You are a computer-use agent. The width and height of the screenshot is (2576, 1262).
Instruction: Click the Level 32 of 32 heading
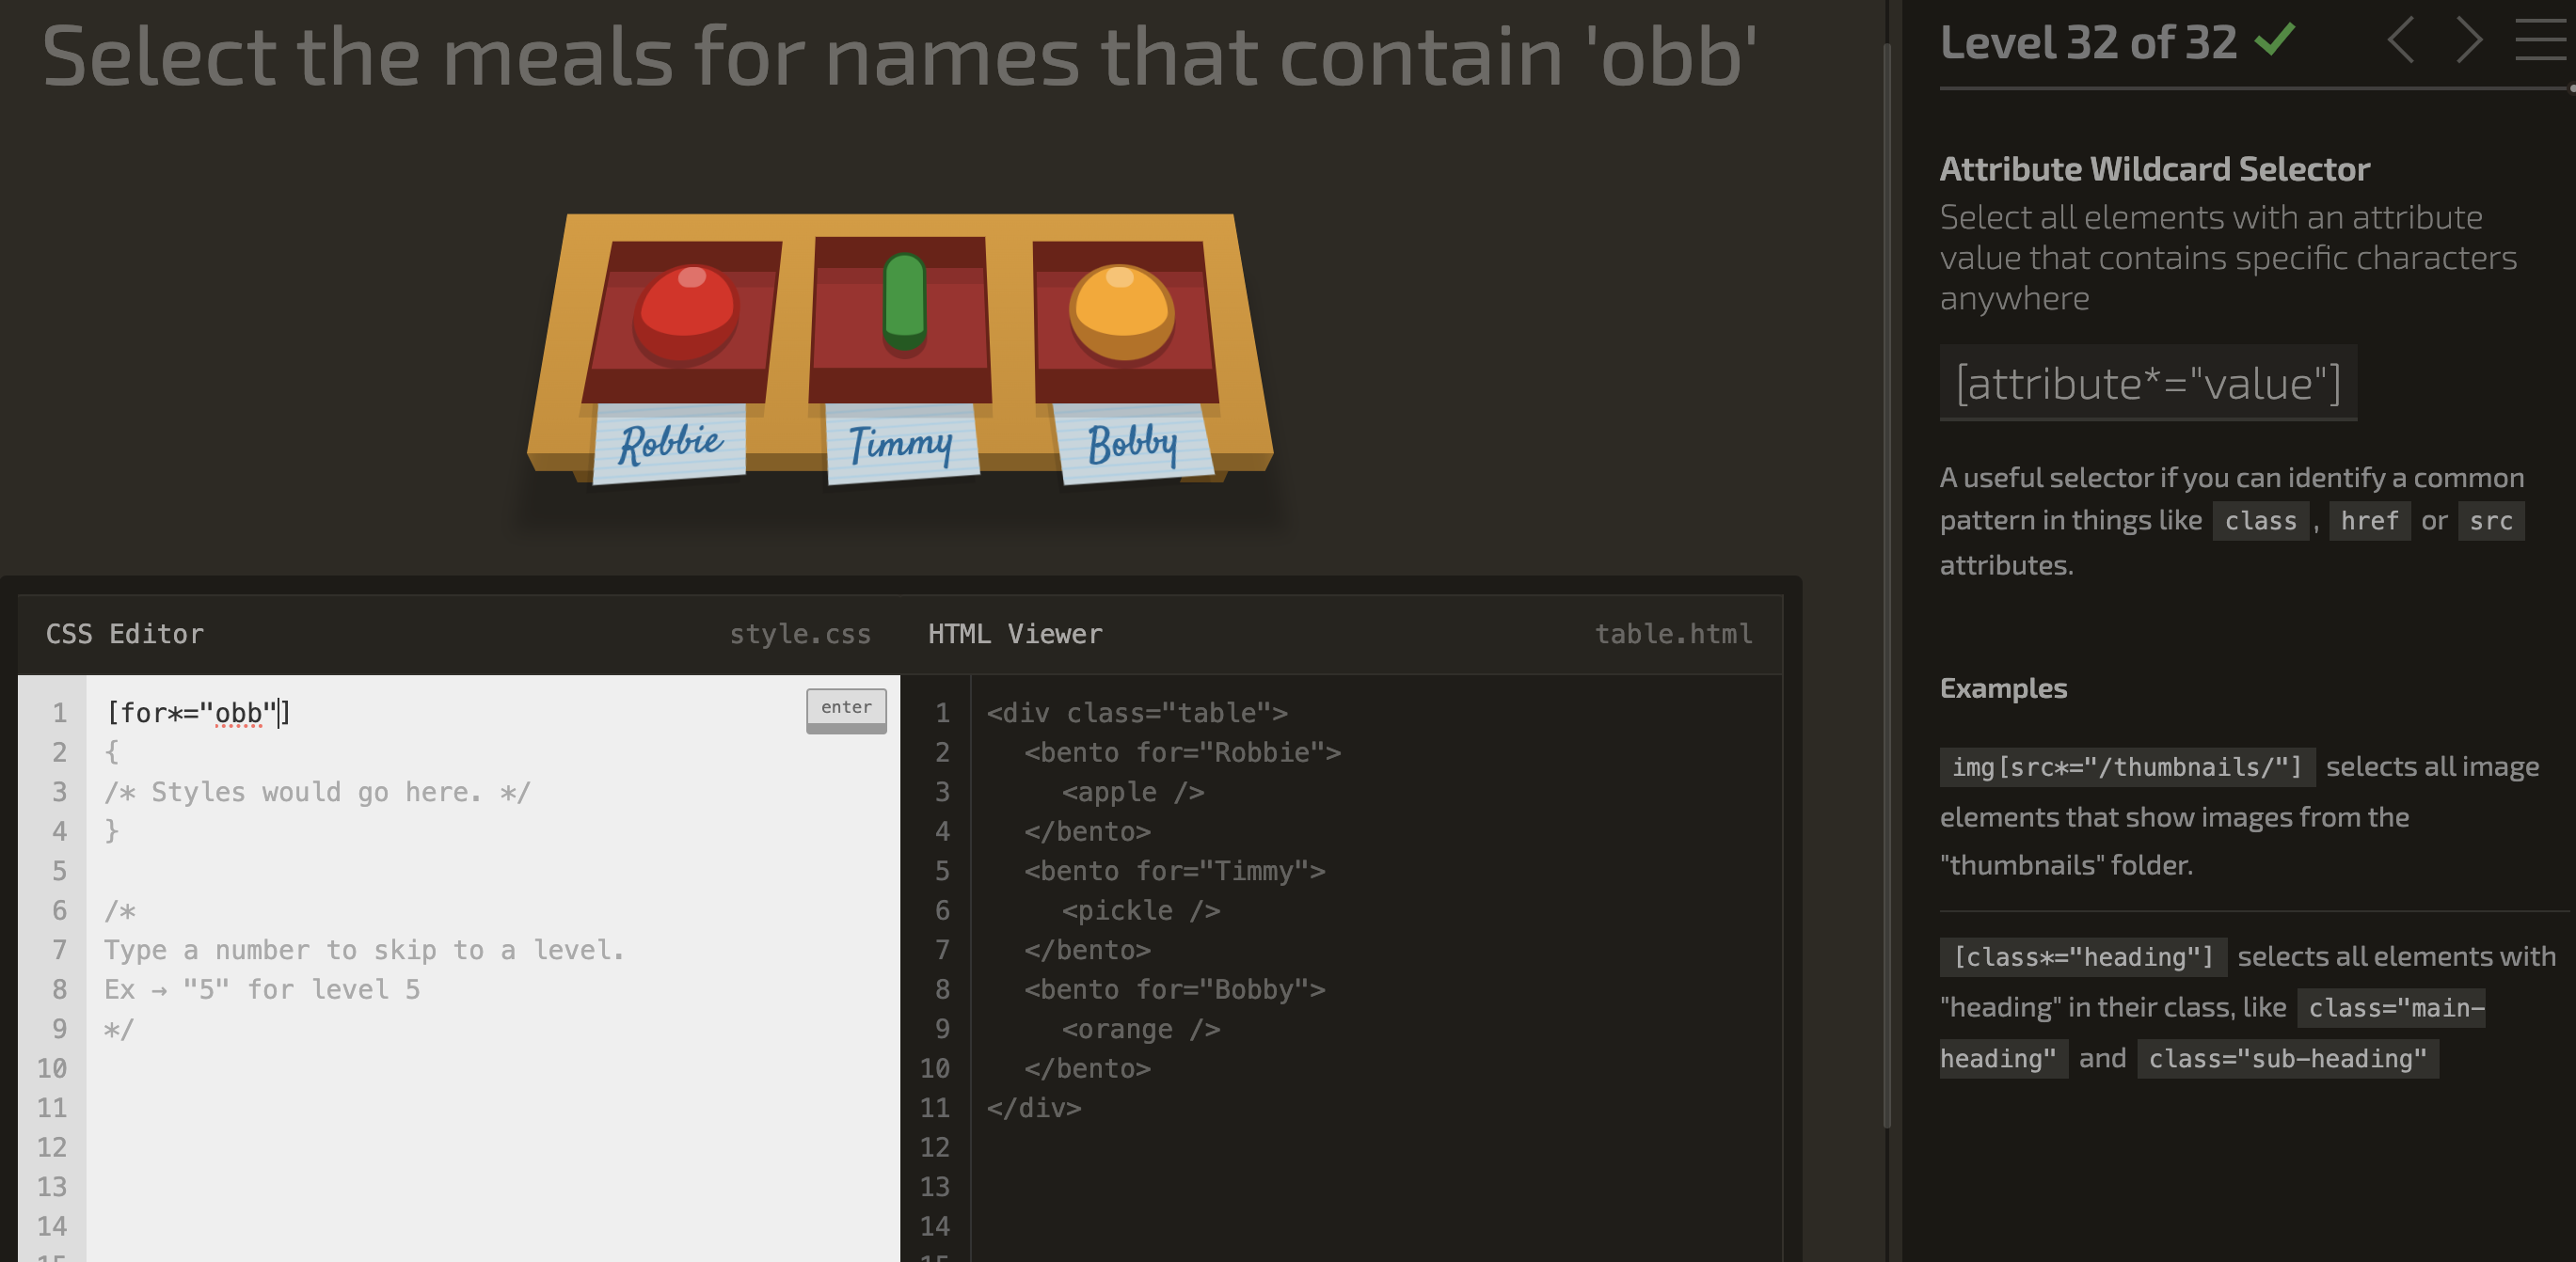coord(2088,42)
